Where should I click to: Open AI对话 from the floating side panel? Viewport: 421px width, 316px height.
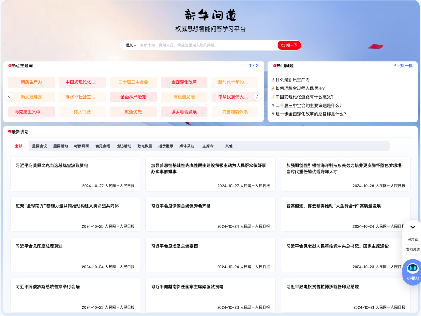point(411,239)
